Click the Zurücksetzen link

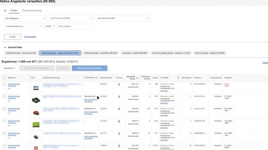tap(30, 37)
